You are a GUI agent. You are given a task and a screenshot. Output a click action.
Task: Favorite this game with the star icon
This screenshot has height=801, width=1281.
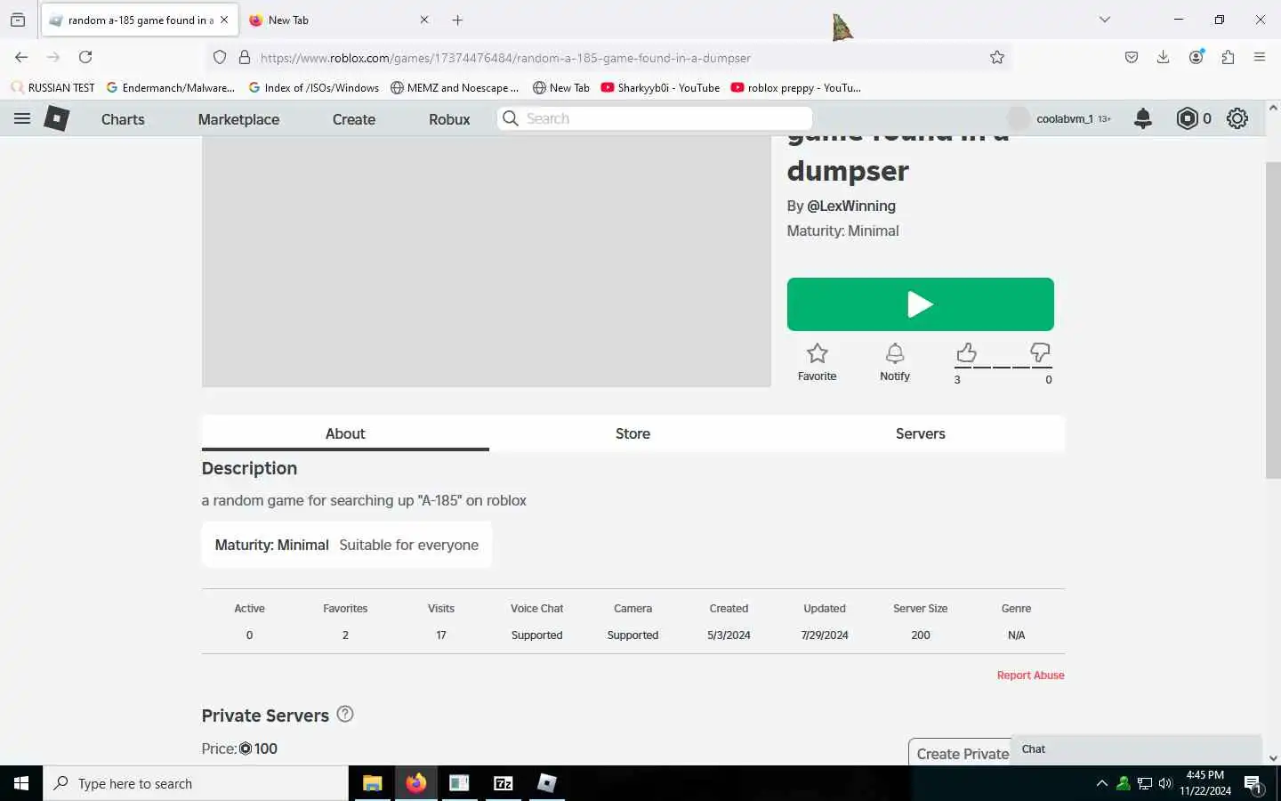tap(817, 353)
